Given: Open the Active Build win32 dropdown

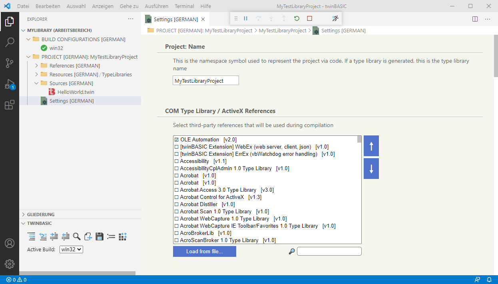Looking at the screenshot, I should [71, 249].
